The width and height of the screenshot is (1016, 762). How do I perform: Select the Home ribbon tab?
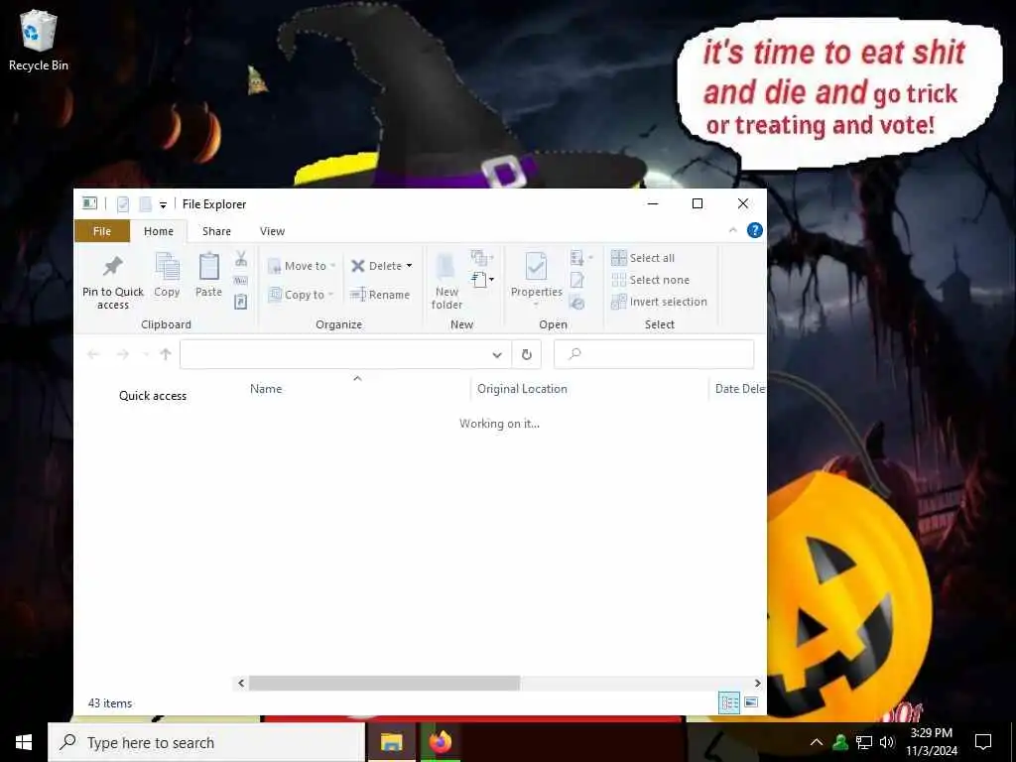click(159, 231)
